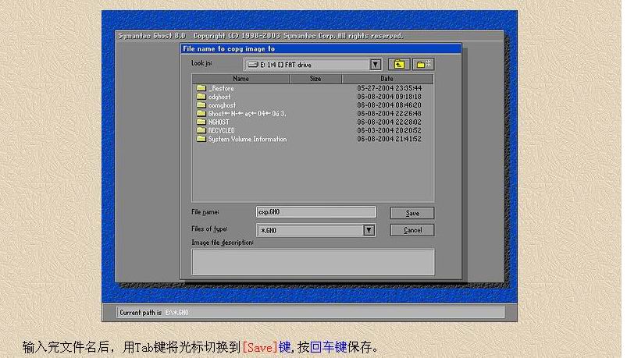Click the Save button
Screen dimensions: 627x358
(x=411, y=213)
